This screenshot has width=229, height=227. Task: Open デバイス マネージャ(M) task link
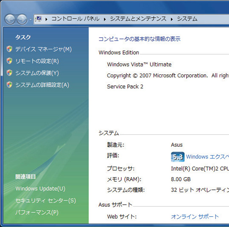pyautogui.click(x=44, y=49)
